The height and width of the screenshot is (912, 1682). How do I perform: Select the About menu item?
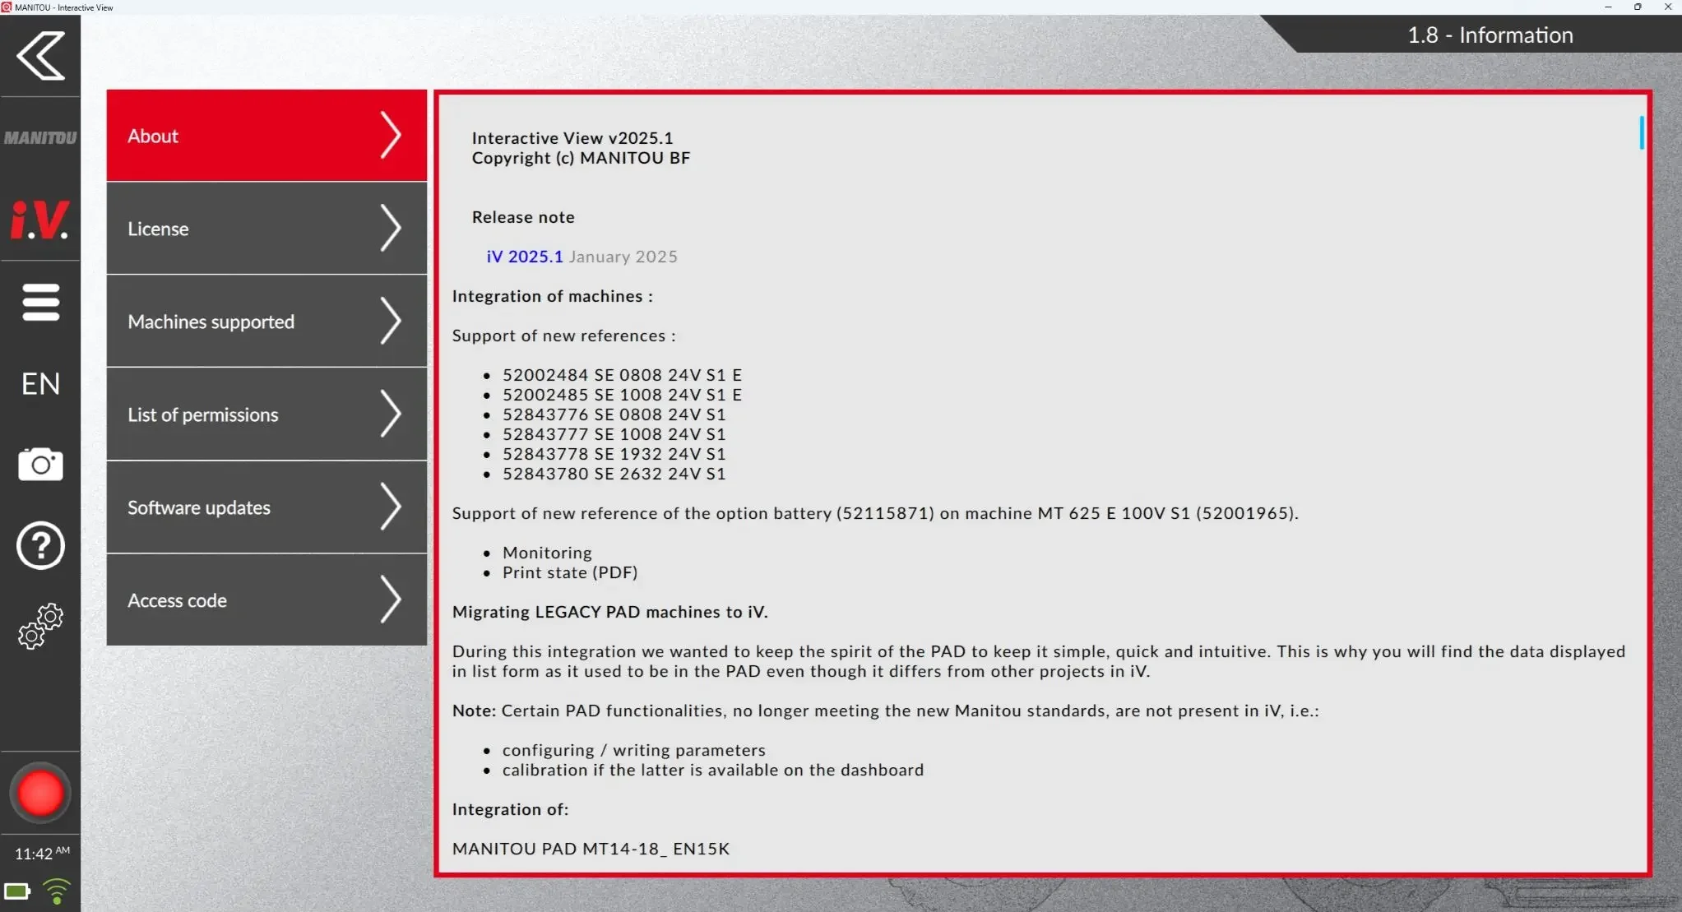266,136
